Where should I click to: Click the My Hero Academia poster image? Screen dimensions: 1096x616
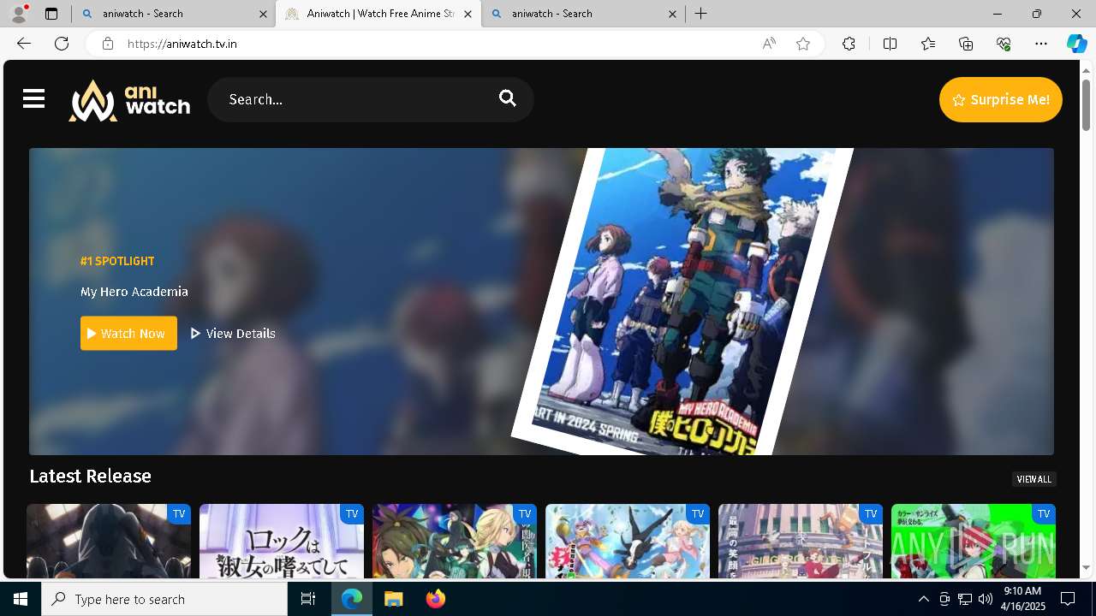click(x=682, y=301)
